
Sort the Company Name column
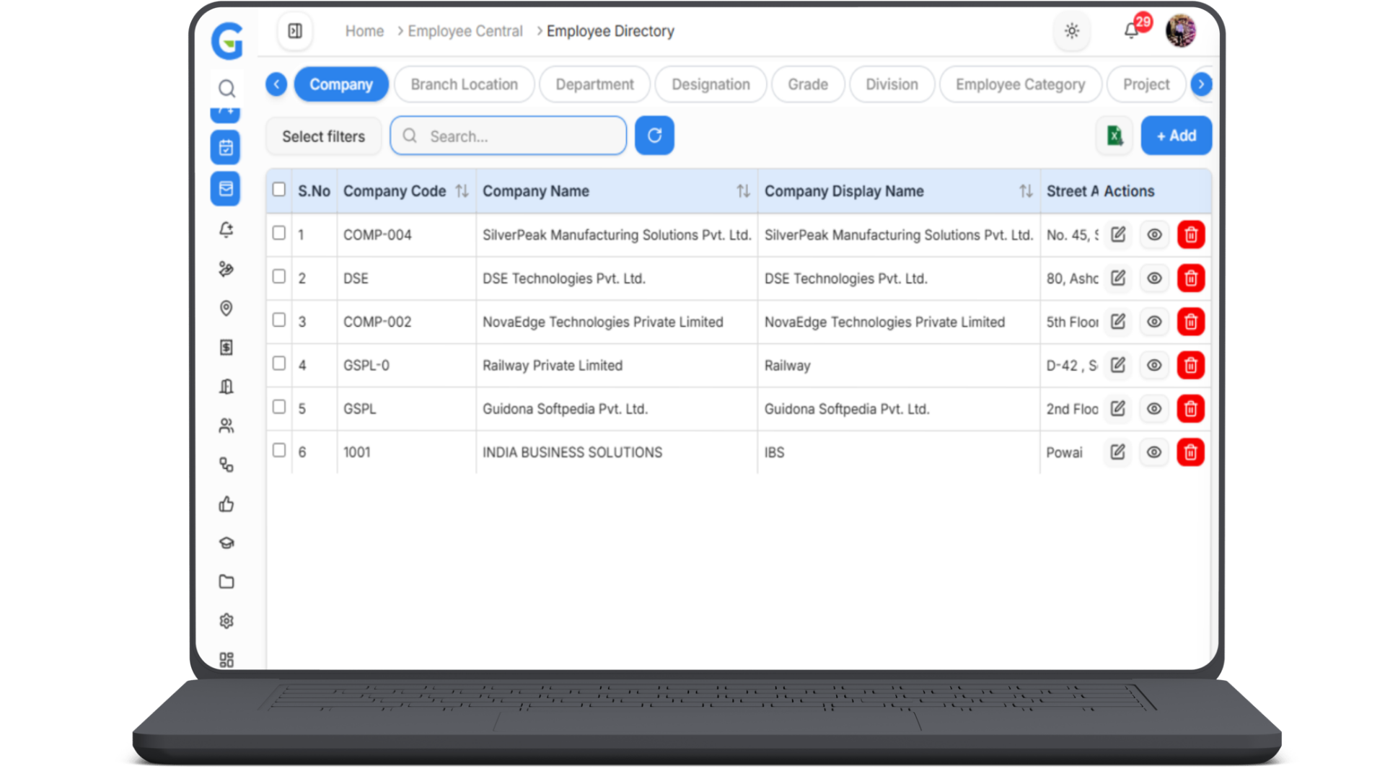[742, 190]
